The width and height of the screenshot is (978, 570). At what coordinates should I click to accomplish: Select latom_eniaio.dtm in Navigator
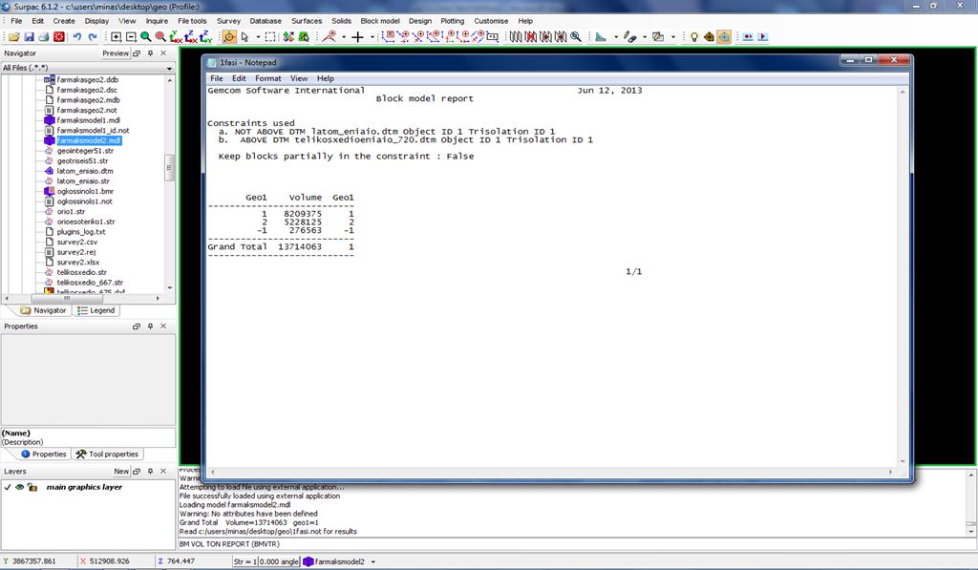(85, 171)
